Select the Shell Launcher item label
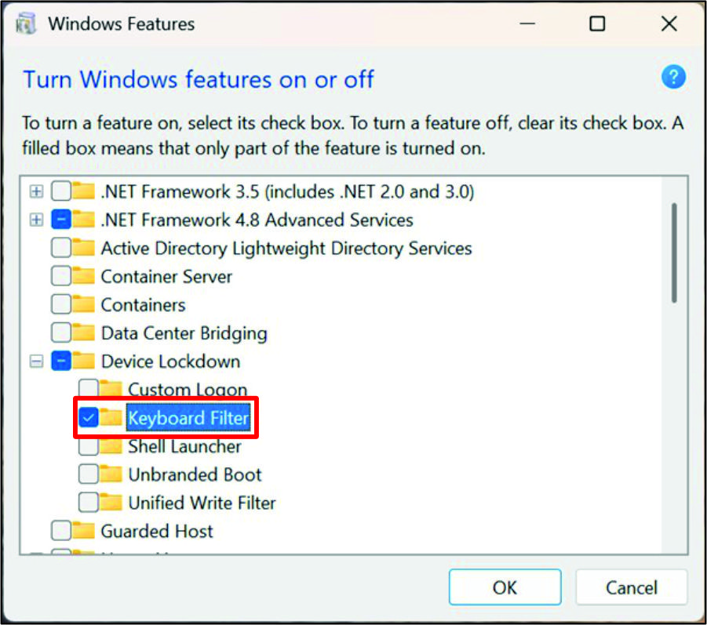This screenshot has height=625, width=707. [185, 446]
